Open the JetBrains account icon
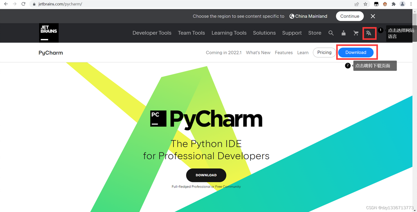 (344, 33)
